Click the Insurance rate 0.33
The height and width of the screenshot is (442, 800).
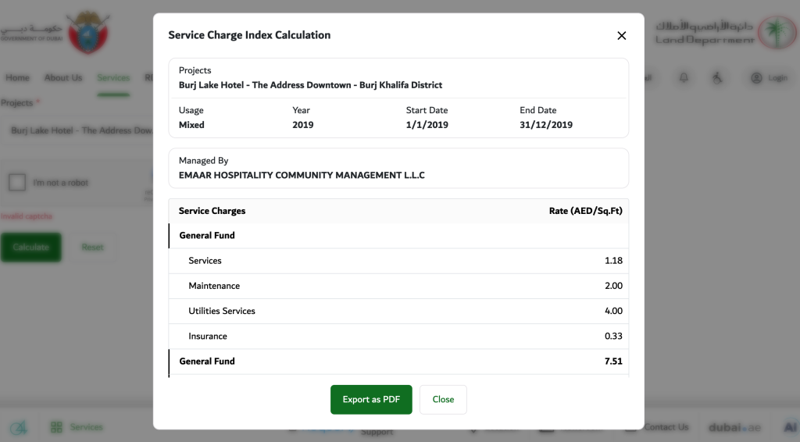[613, 336]
